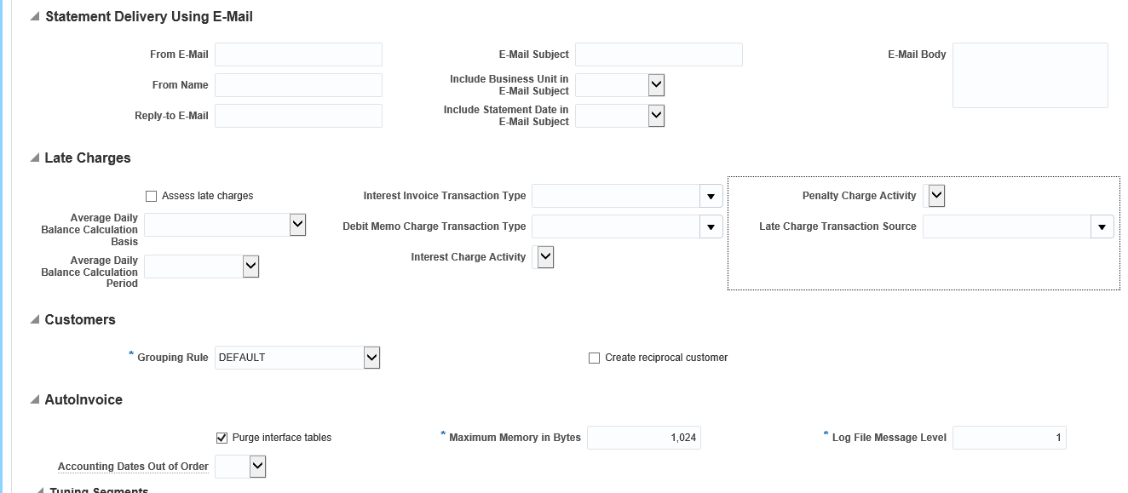Check Create reciprocal customer

pyautogui.click(x=594, y=357)
